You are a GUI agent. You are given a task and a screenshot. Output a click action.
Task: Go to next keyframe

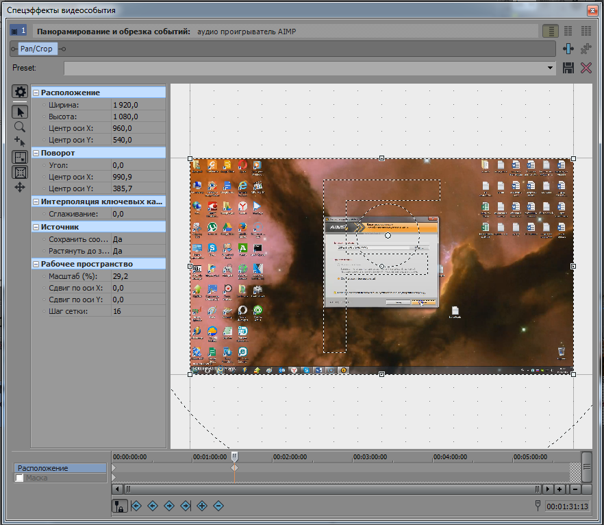169,506
